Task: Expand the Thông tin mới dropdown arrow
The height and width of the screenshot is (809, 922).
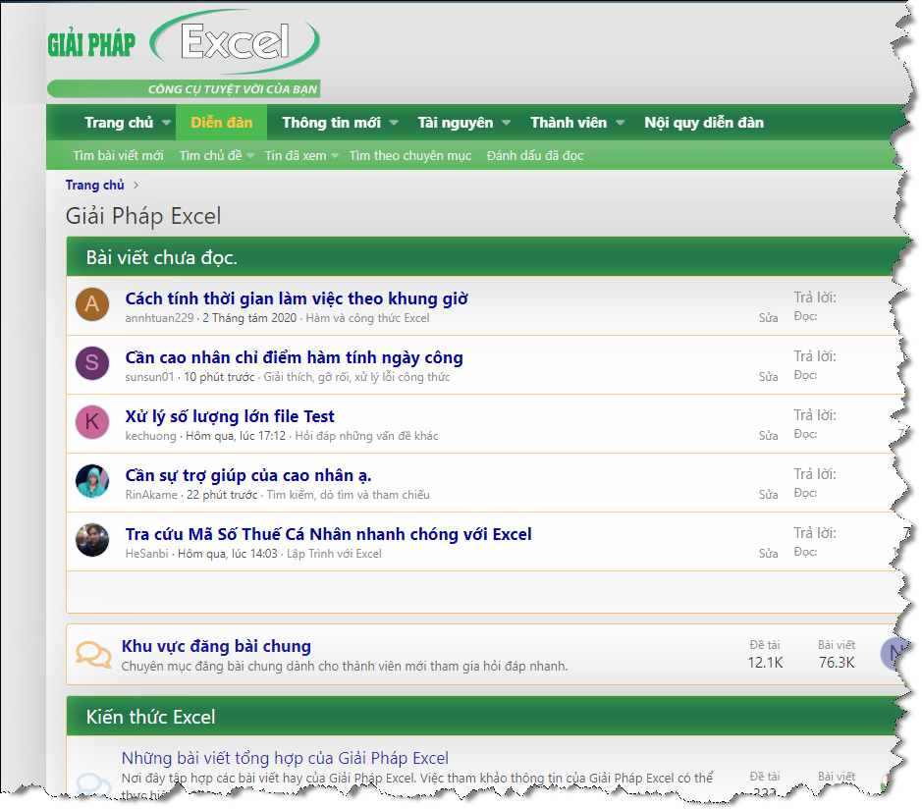Action: pos(394,123)
